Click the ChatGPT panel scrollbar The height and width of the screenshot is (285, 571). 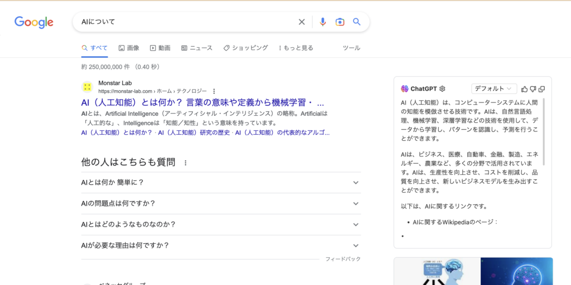pyautogui.click(x=544, y=131)
